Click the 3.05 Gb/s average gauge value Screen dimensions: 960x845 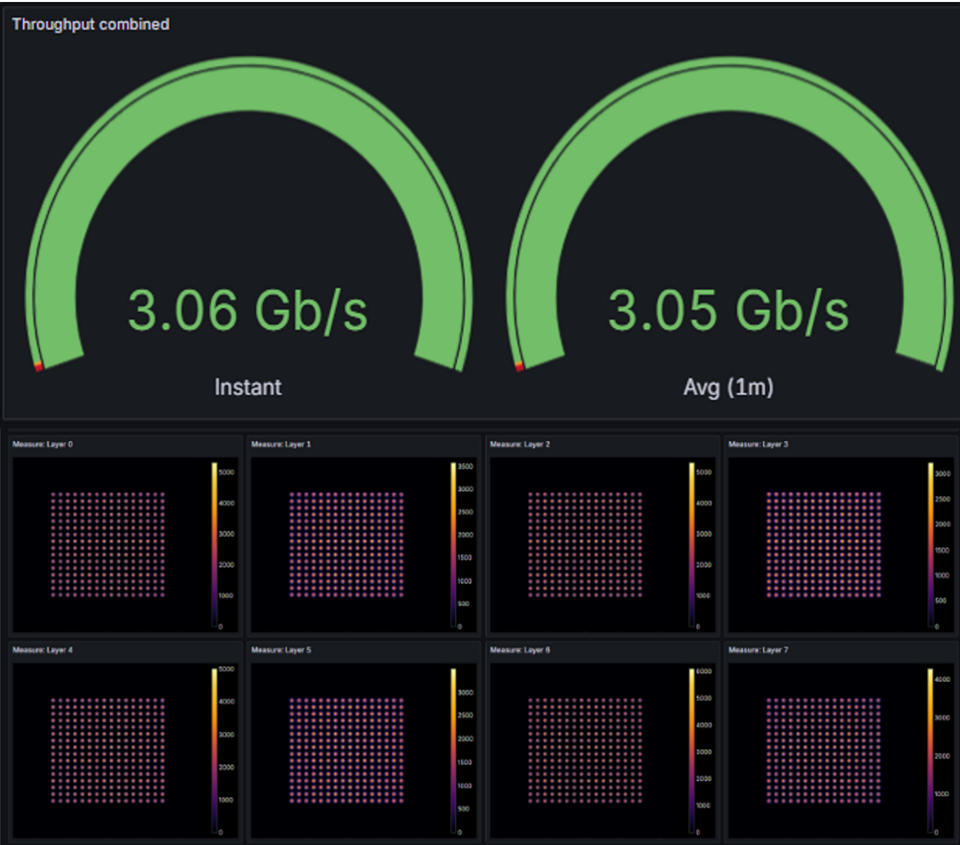(728, 311)
